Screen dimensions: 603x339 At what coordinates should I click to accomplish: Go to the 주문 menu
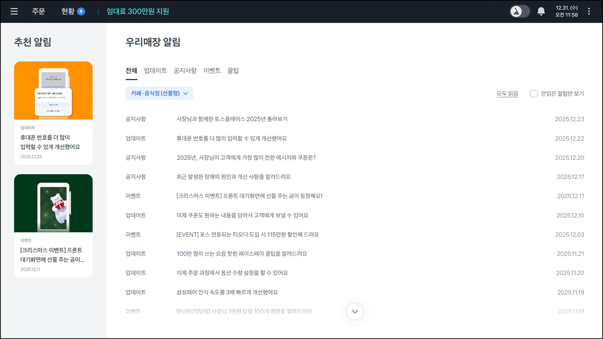[x=38, y=11]
